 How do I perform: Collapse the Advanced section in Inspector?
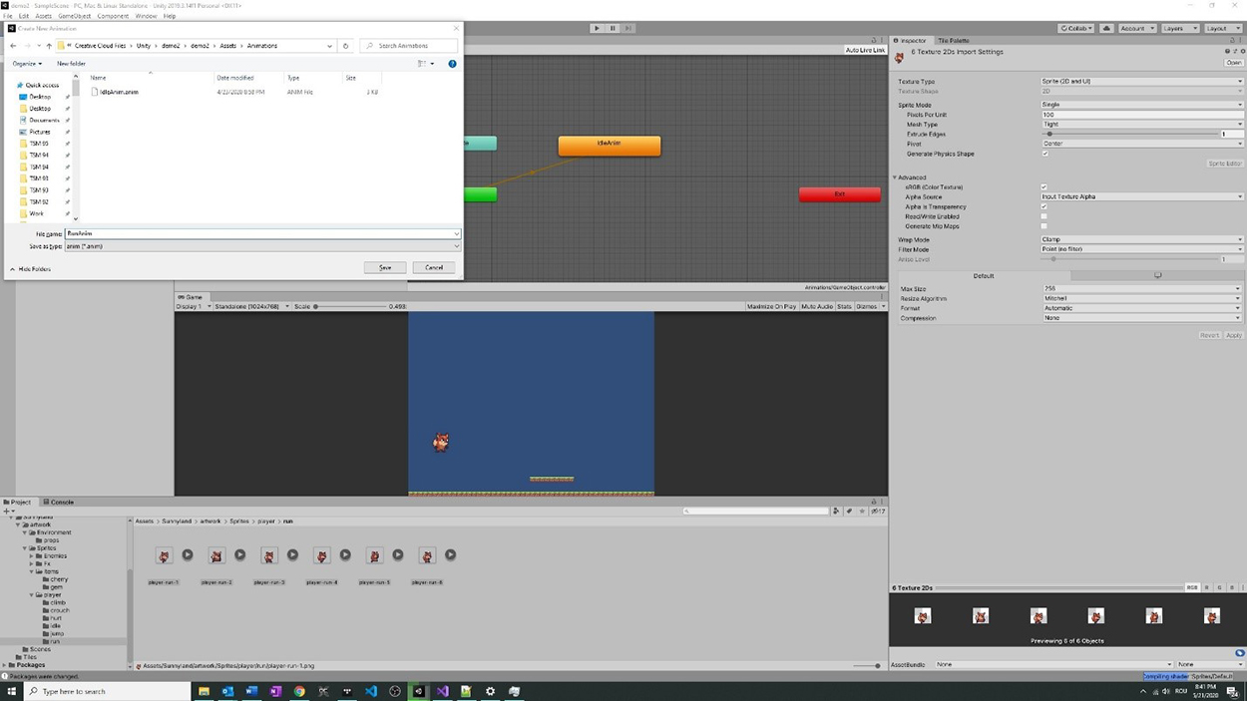[895, 177]
